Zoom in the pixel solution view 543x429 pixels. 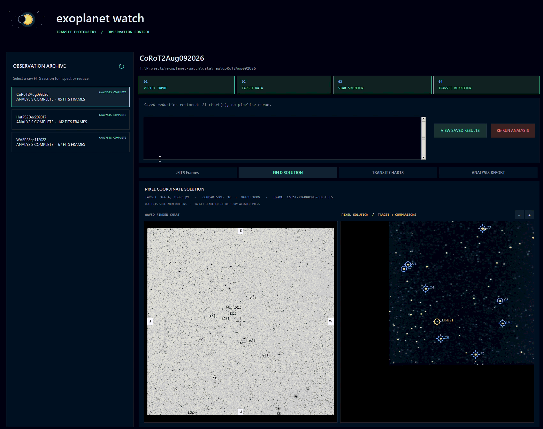(529, 215)
